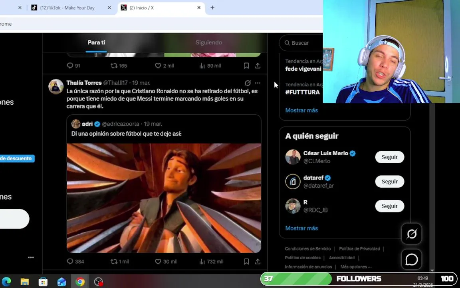Repost the tweet with 1 mil reposts
This screenshot has height=288, width=460.
pos(114,261)
